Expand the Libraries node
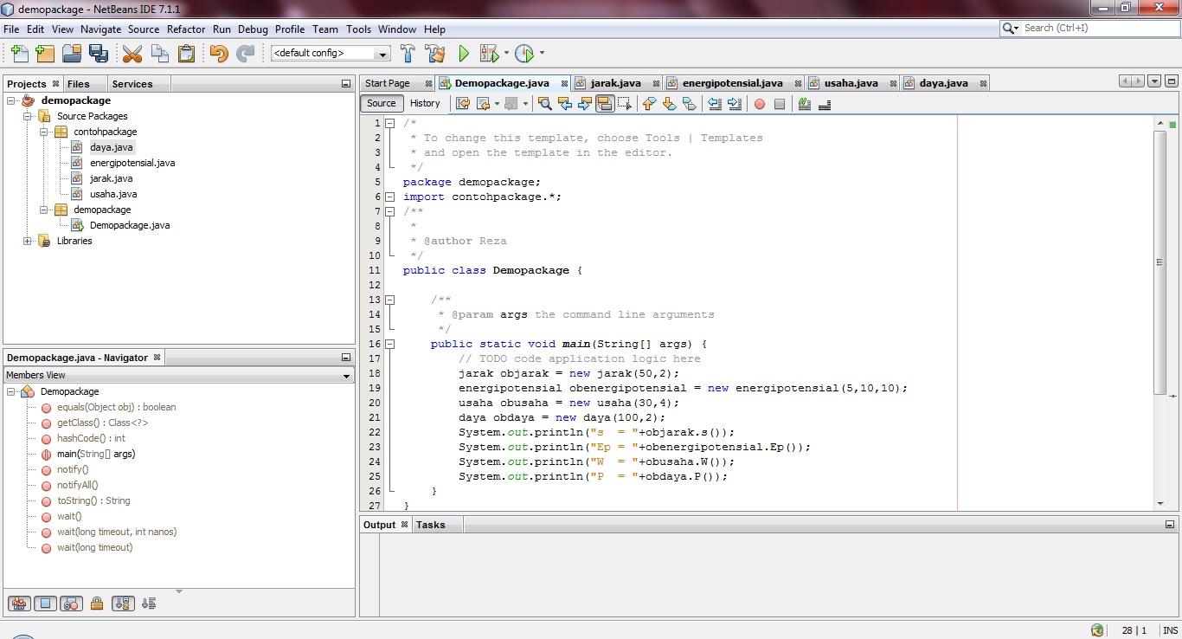The width and height of the screenshot is (1182, 639). point(28,241)
